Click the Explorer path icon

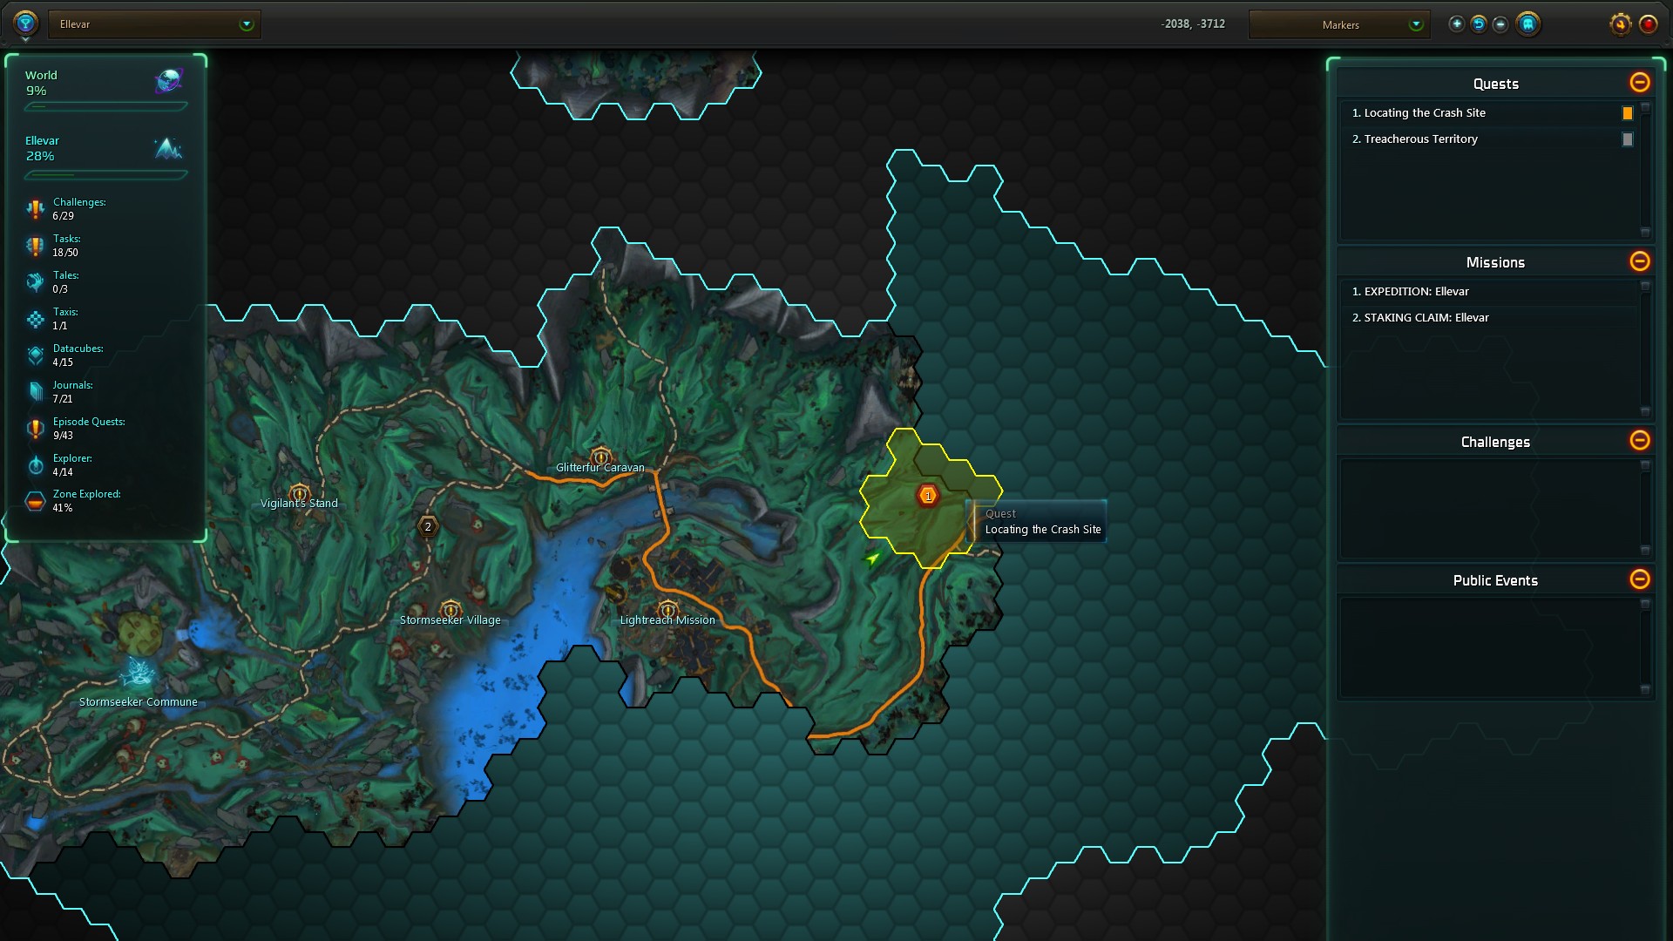(x=35, y=465)
